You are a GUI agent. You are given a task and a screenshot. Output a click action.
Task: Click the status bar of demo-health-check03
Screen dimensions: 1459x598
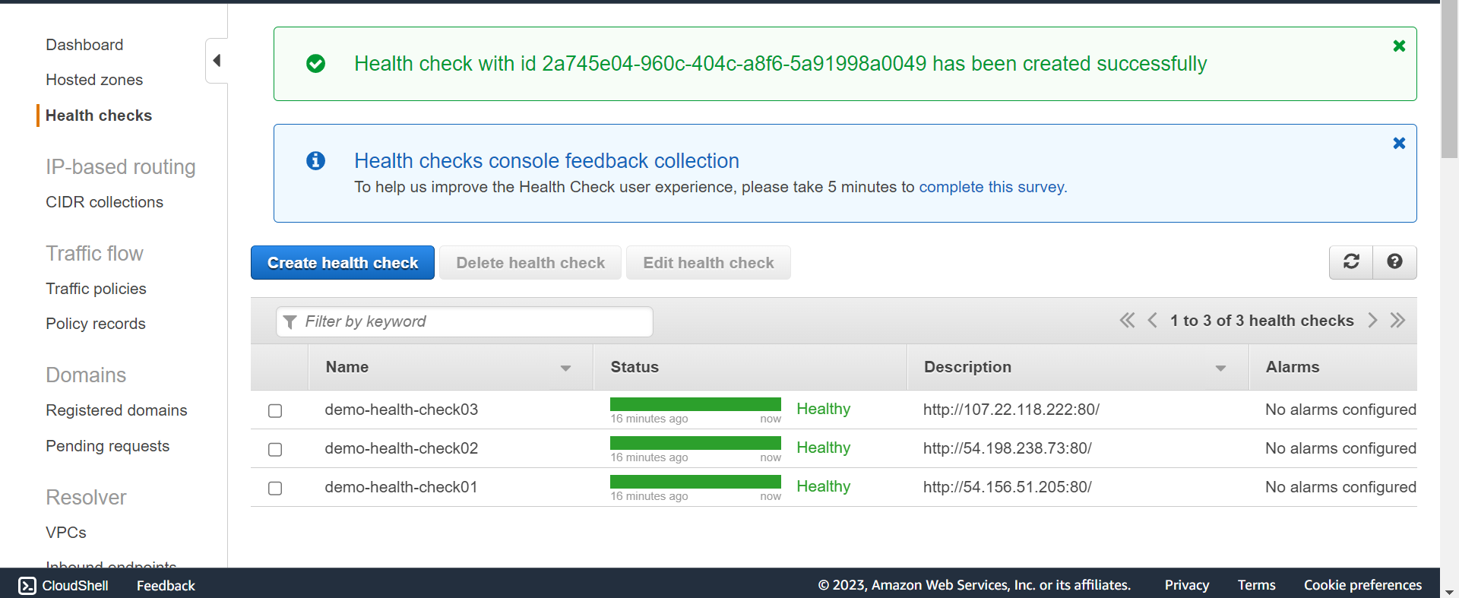click(695, 405)
